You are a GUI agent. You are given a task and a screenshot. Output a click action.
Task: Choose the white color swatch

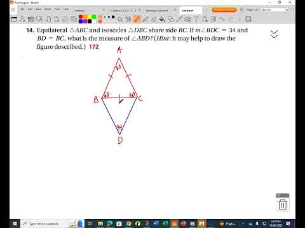pyautogui.click(x=94, y=21)
